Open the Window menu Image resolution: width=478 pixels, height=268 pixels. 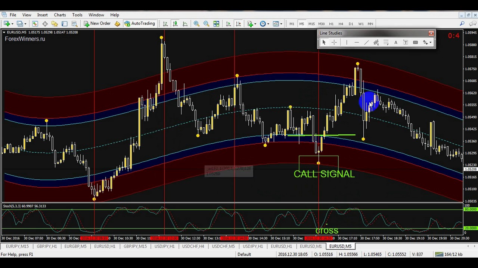96,15
